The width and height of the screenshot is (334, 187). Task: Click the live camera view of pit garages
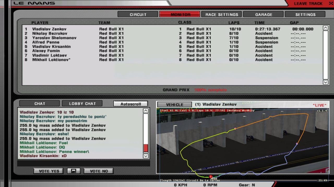pos(243,141)
